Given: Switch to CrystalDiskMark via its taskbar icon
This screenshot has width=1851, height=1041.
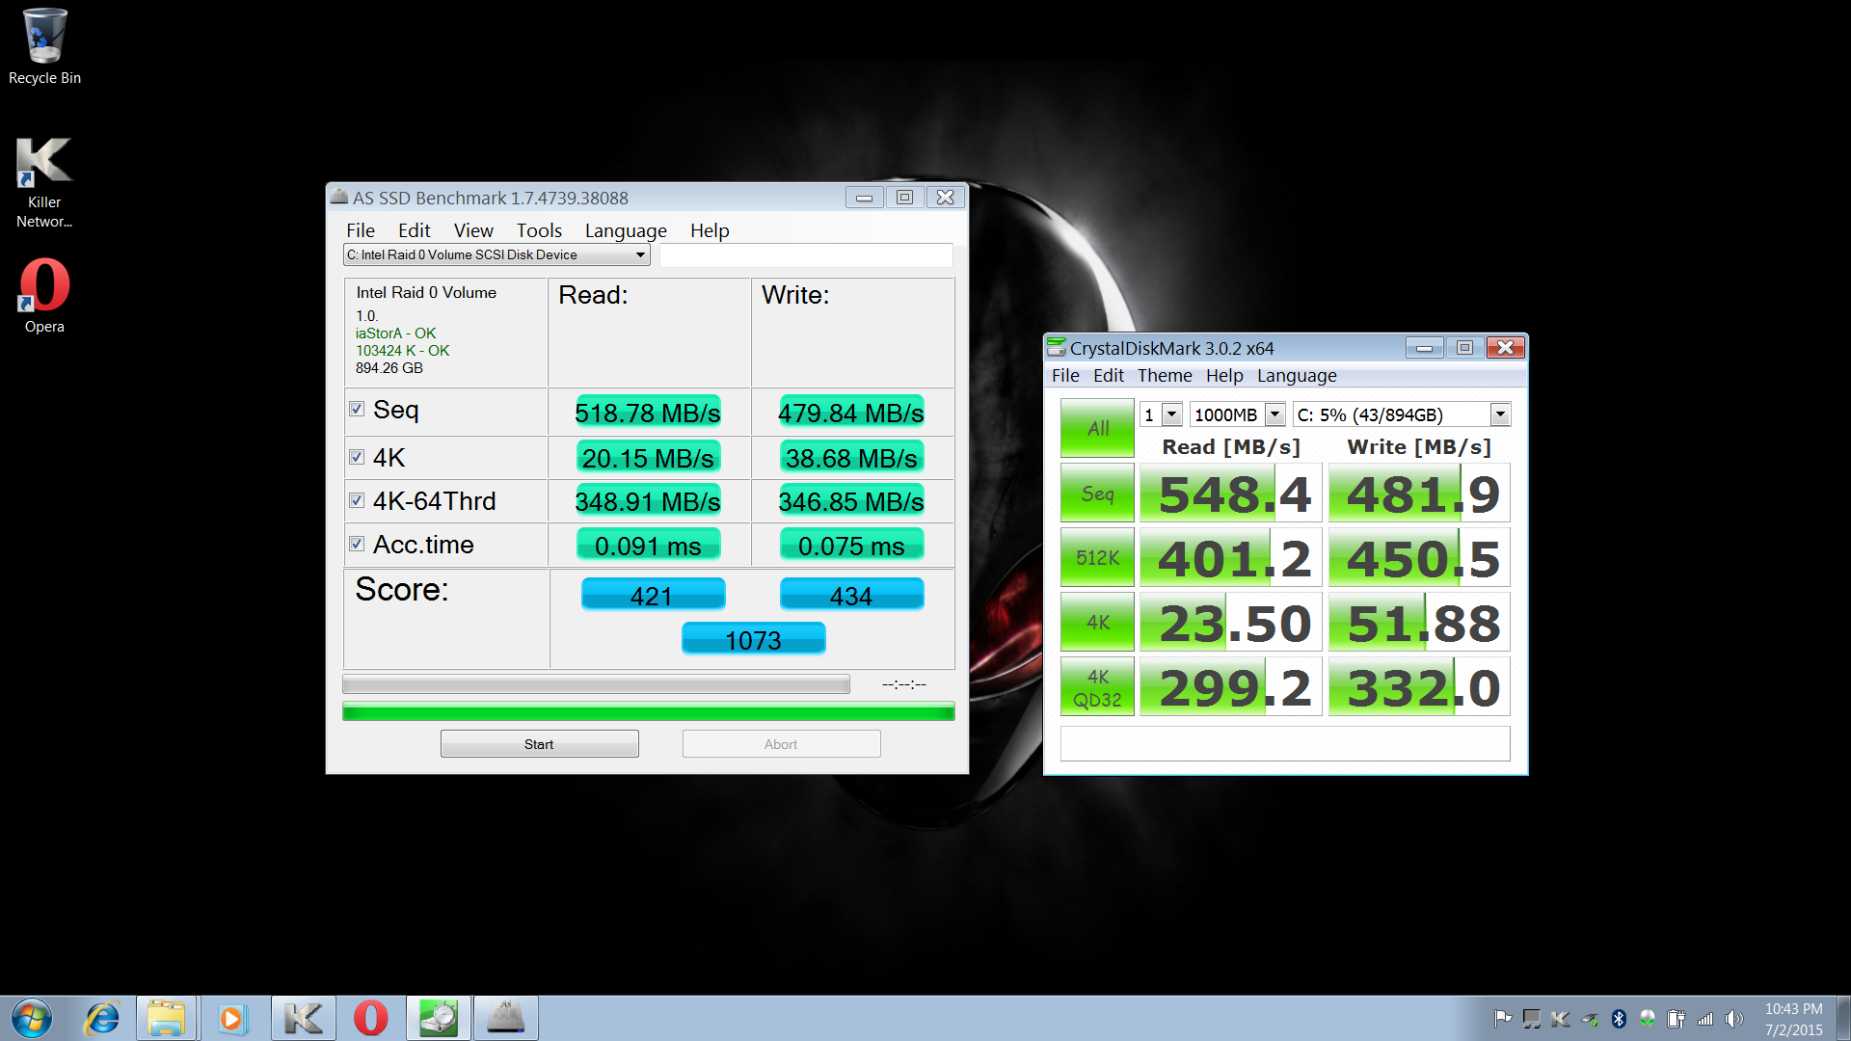Looking at the screenshot, I should [438, 1018].
